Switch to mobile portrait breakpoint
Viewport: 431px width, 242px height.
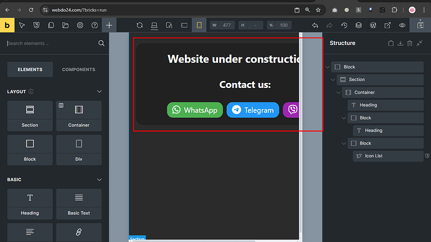click(x=199, y=25)
